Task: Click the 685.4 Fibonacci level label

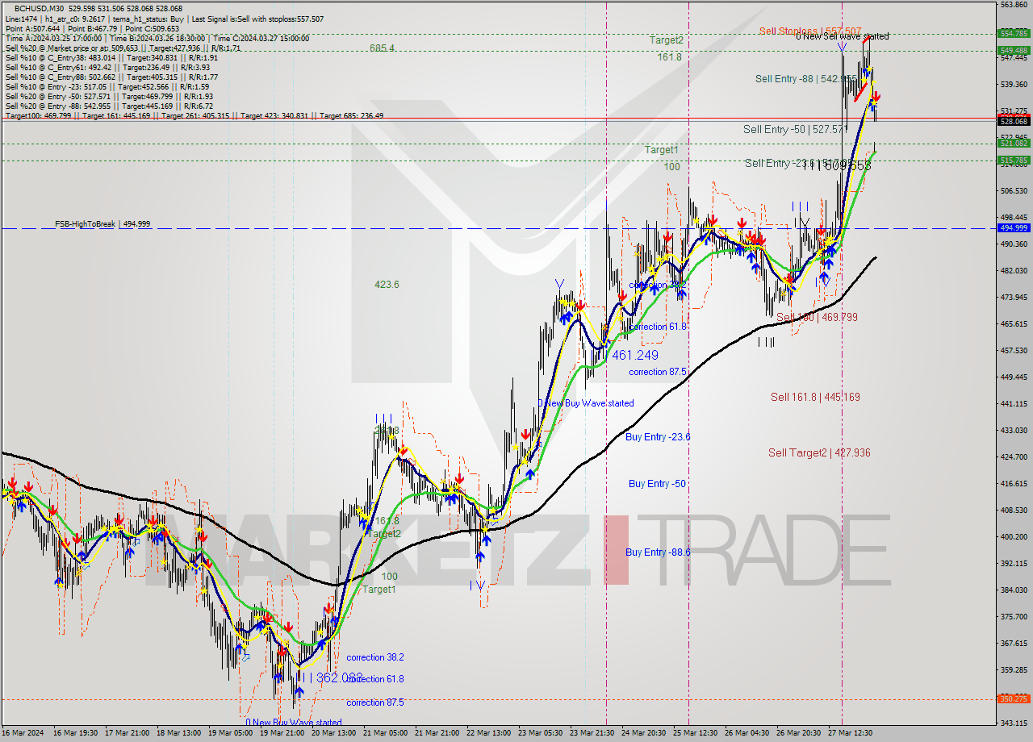Action: (x=382, y=48)
